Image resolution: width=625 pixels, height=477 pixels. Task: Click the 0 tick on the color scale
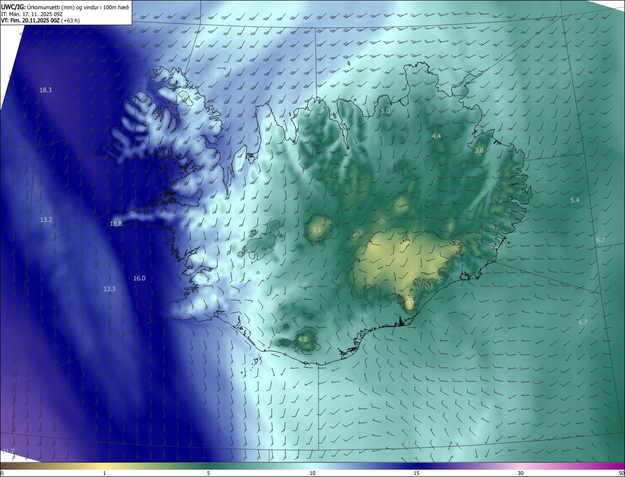(2, 473)
